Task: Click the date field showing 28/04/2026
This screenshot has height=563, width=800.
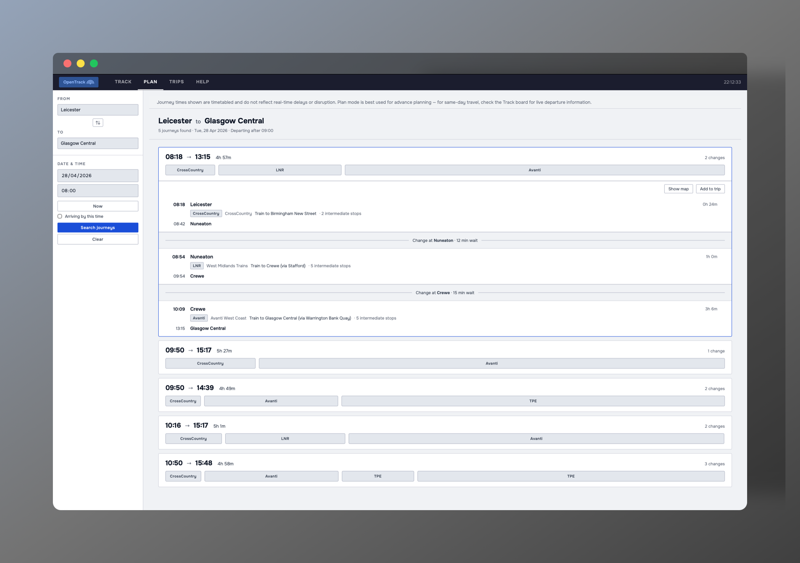Action: [x=98, y=175]
